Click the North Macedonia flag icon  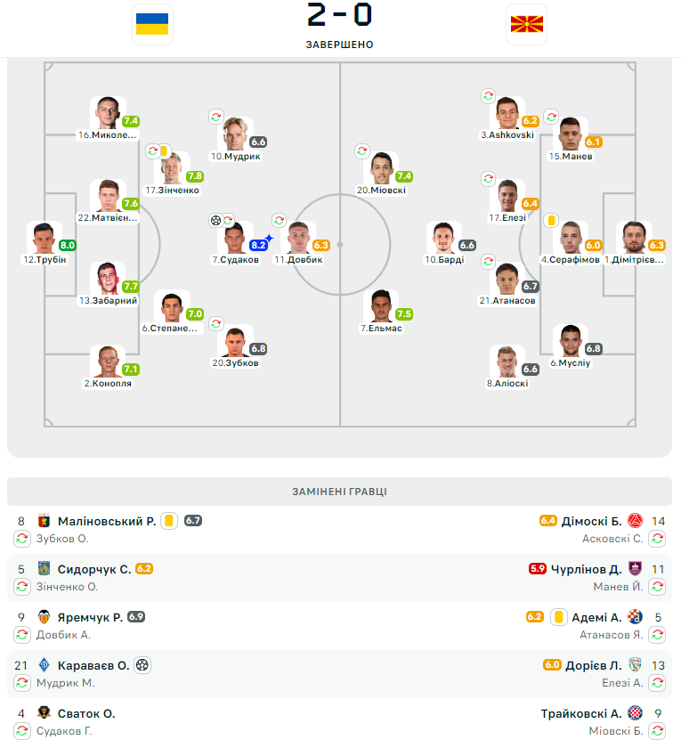pyautogui.click(x=526, y=24)
